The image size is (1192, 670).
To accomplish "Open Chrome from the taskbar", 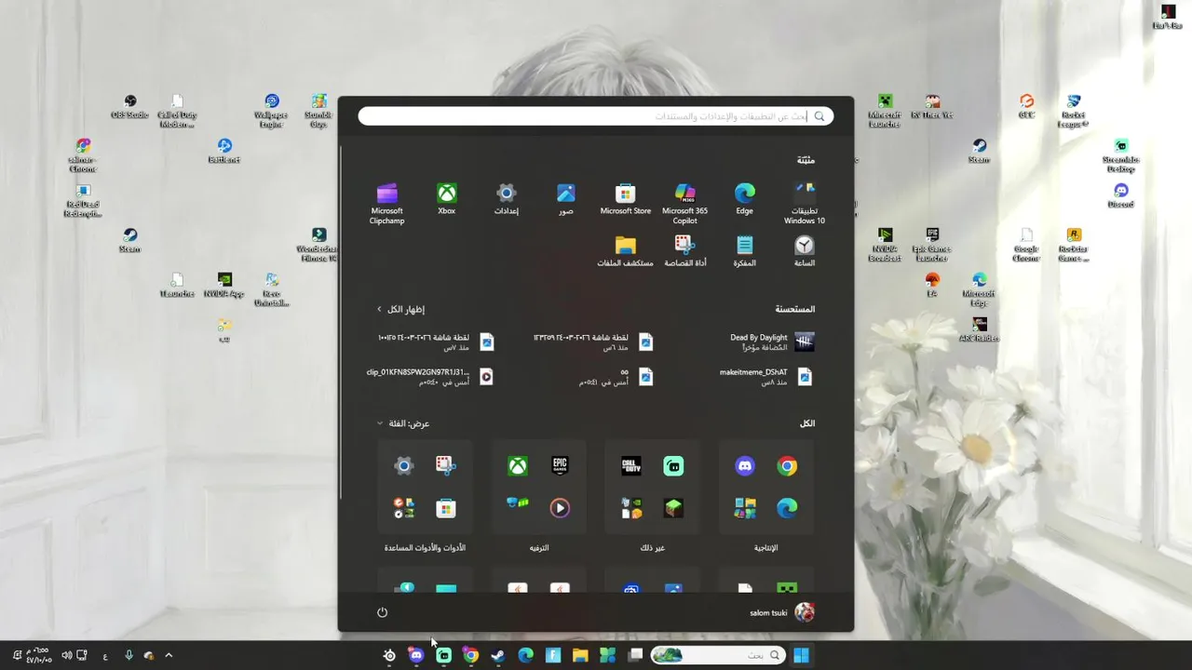I will tap(471, 655).
